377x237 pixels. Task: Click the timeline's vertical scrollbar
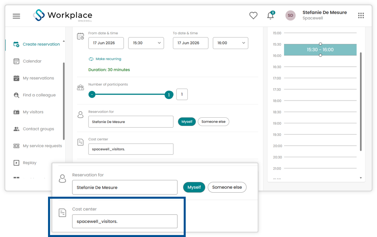coord(361,102)
